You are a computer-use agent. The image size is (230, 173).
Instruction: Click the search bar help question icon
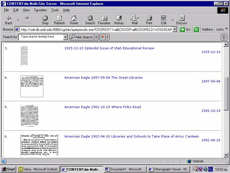point(224,37)
